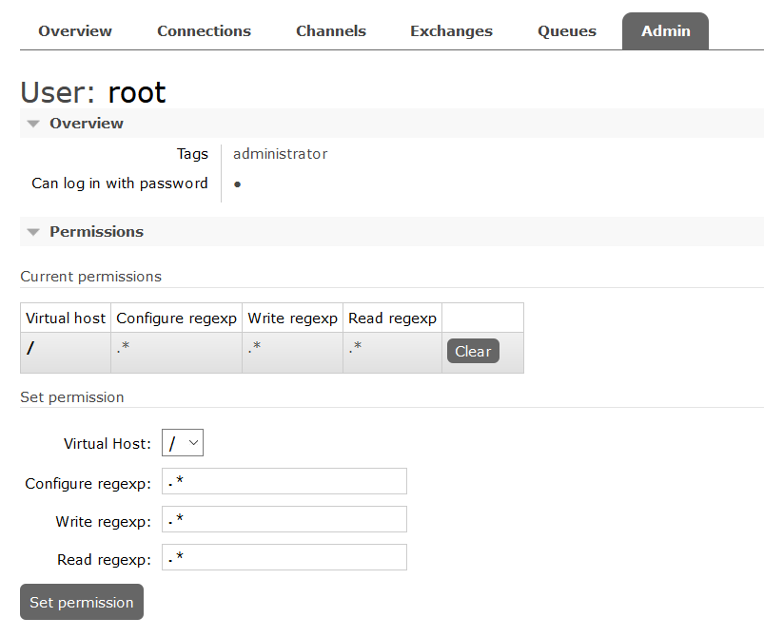Switch to the Connections tab
The width and height of the screenshot is (764, 637).
tap(204, 31)
